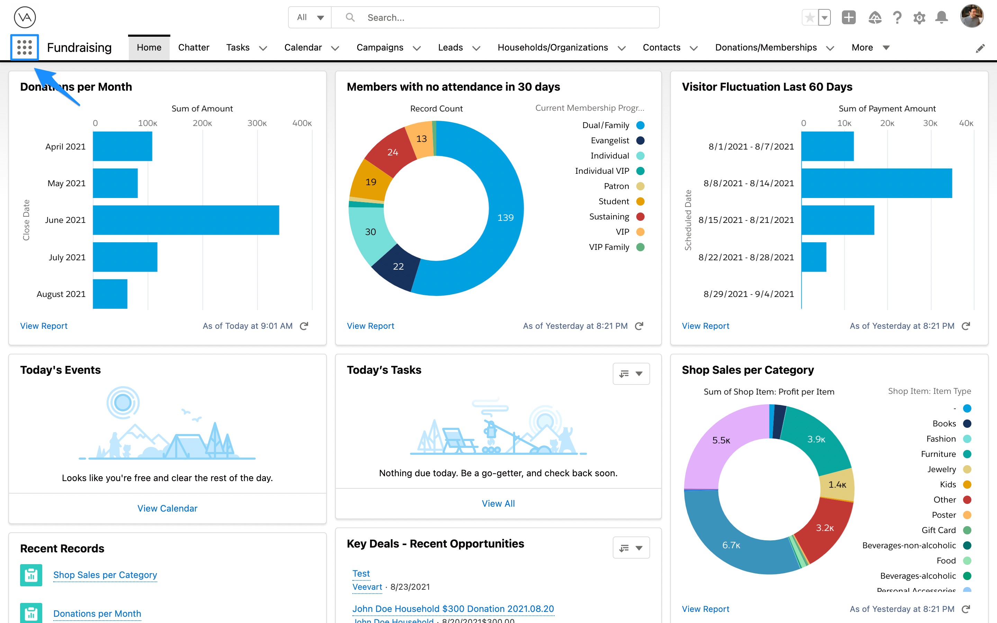Click the sort icon on Today's Tasks card
The width and height of the screenshot is (997, 623).
click(x=623, y=374)
